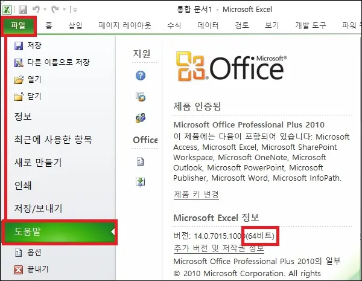Open the Undo history dropdown arrow
This screenshot has height=281, width=362.
[x=45, y=10]
